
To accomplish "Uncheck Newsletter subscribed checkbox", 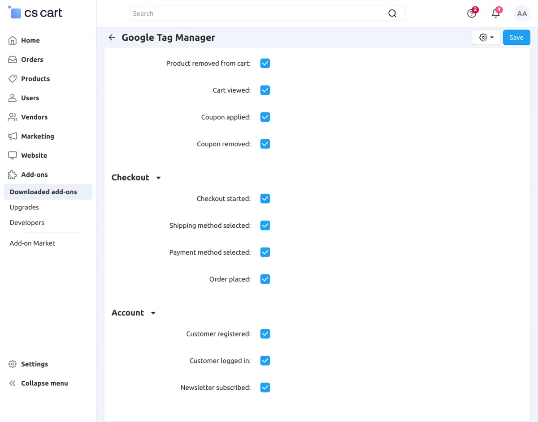I will point(265,388).
